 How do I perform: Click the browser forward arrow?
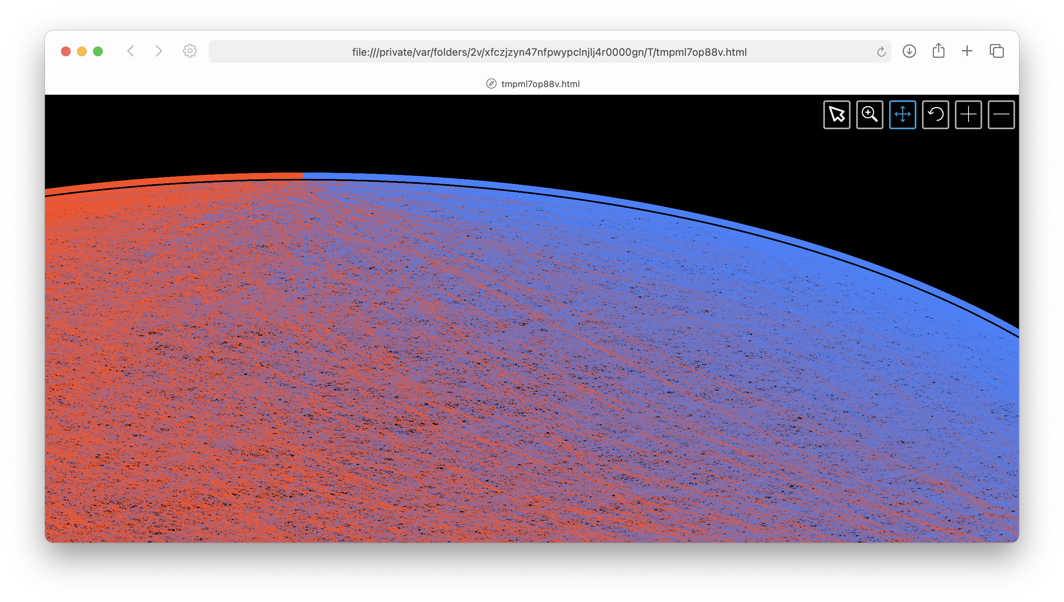[x=158, y=51]
